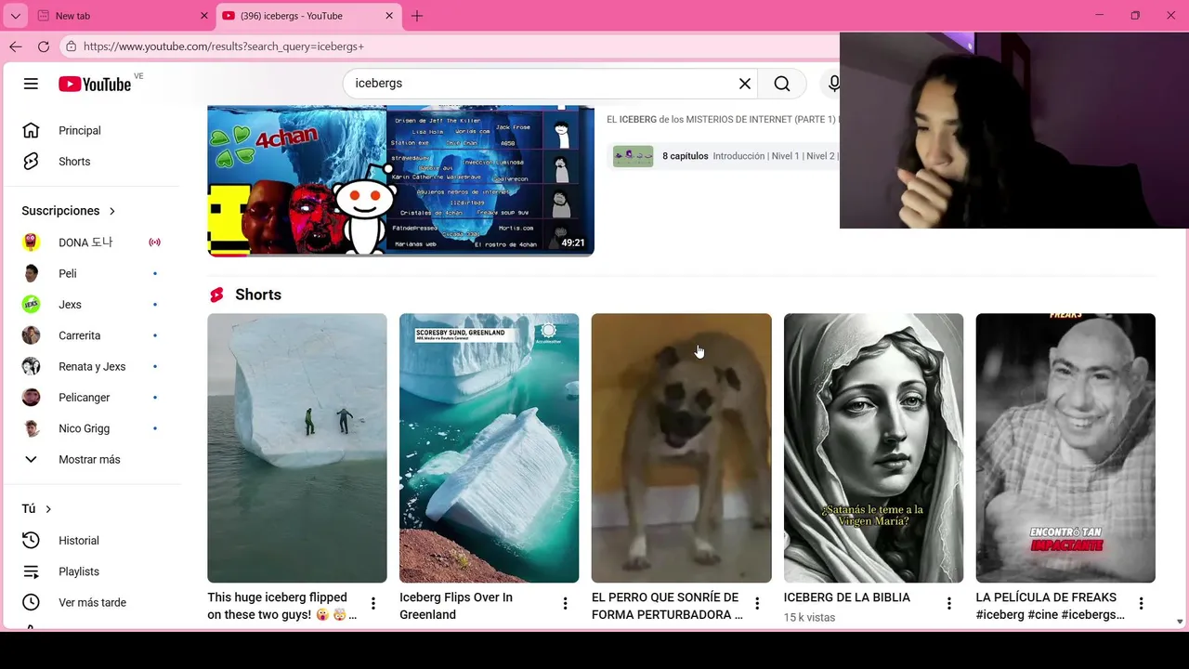Open the FREAKS movie short thumbnail
1189x669 pixels.
click(x=1065, y=448)
